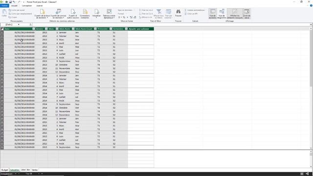Open the Fichier menu
The height and width of the screenshot is (176, 313).
click(x=4, y=5)
